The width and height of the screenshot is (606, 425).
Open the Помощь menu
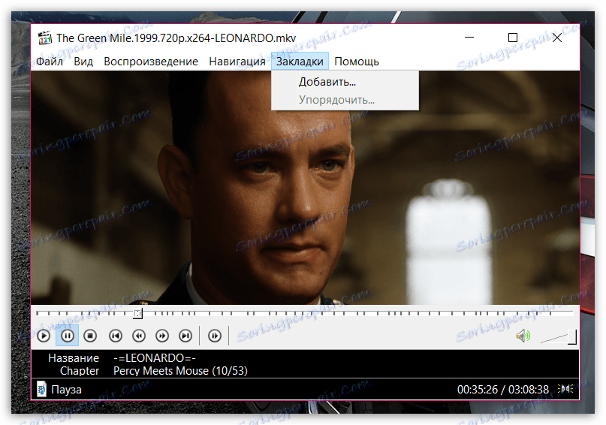357,62
